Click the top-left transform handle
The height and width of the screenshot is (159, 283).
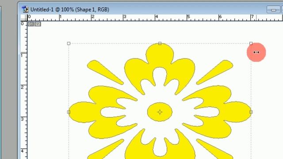[69, 43]
